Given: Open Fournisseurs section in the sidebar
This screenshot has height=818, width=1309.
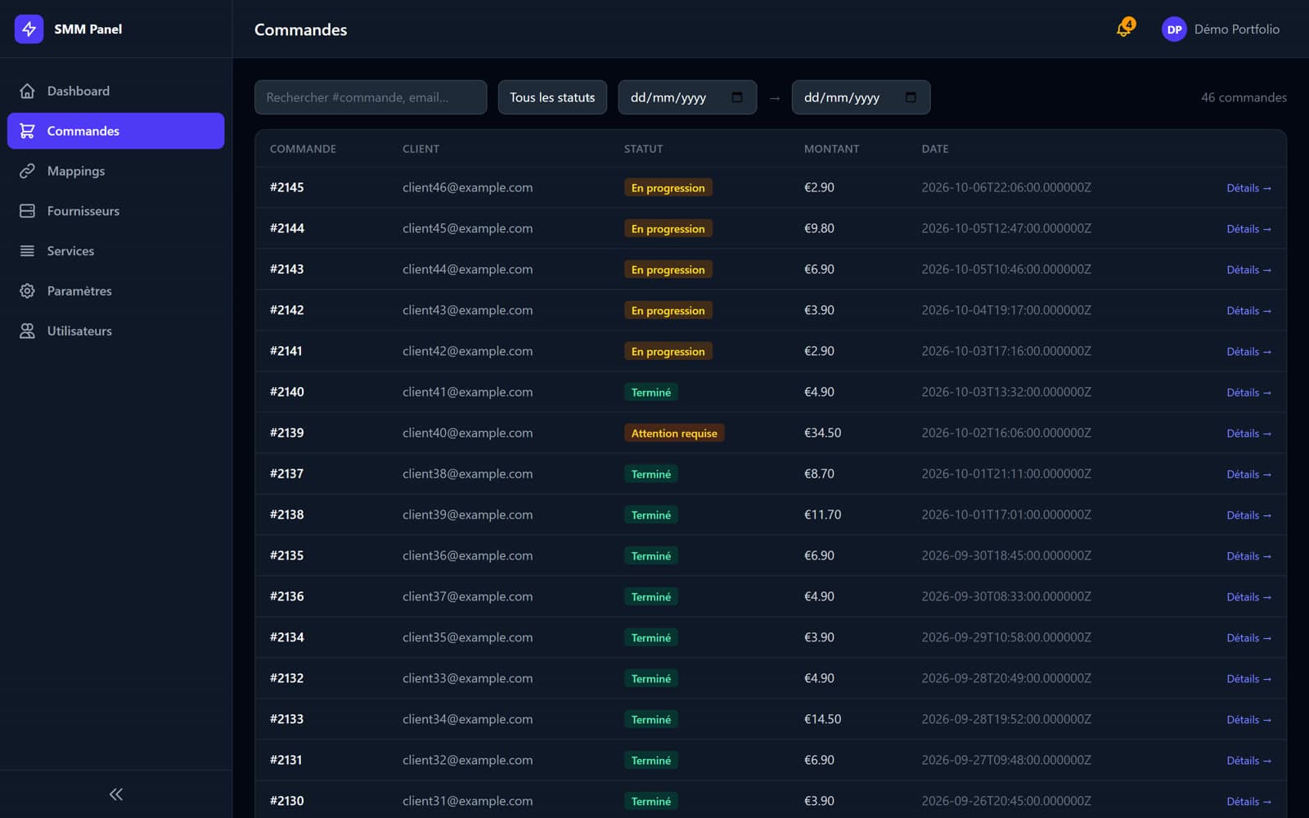Looking at the screenshot, I should tap(115, 211).
